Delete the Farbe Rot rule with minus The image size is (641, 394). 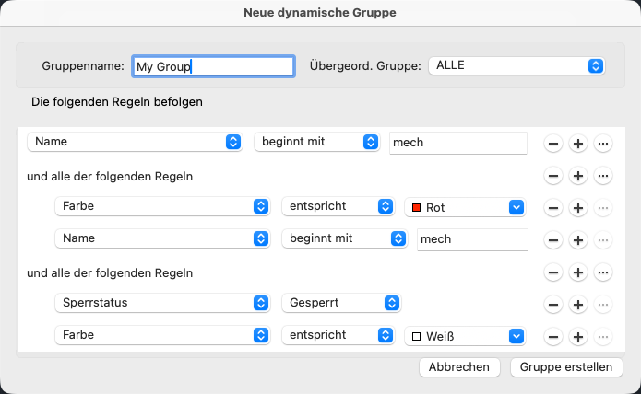tap(553, 208)
